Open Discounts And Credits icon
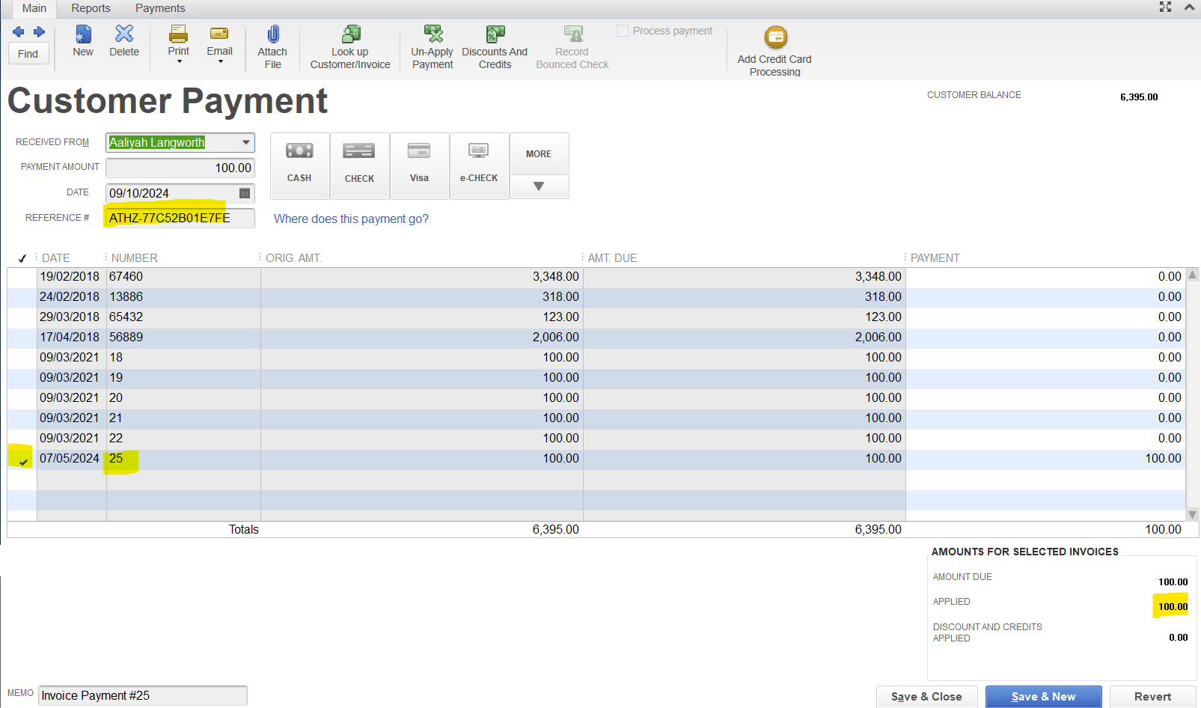The width and height of the screenshot is (1201, 708). point(495,34)
